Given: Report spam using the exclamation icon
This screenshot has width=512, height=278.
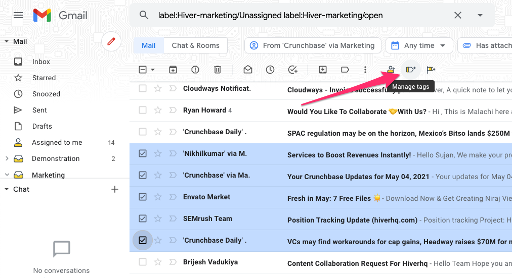Looking at the screenshot, I should (x=195, y=69).
